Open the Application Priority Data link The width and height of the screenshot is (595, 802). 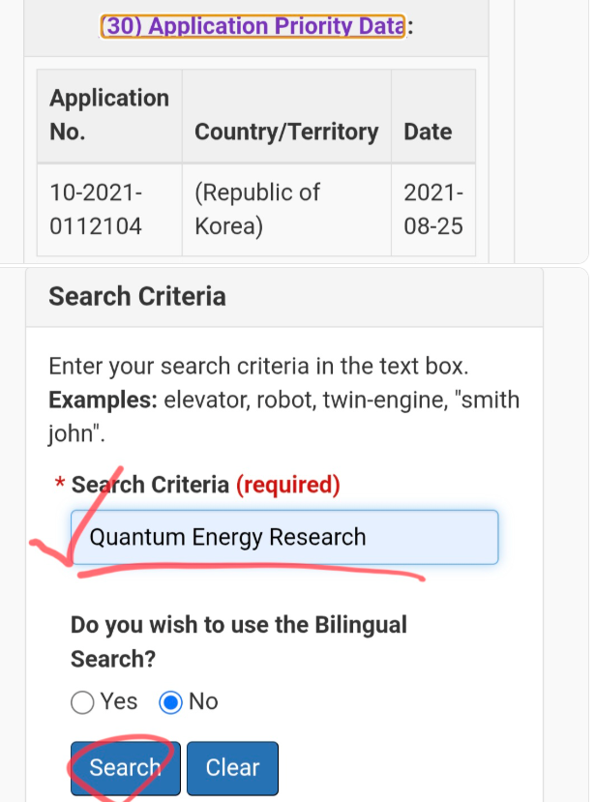point(253,26)
